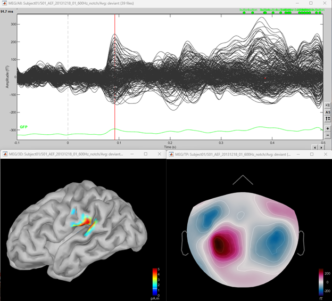Select the green GFP label
This screenshot has width=332, height=301.
tap(23, 127)
